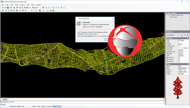This screenshot has height=108, width=190.
Task: Click the Units Undefined value field
Action: (183, 56)
